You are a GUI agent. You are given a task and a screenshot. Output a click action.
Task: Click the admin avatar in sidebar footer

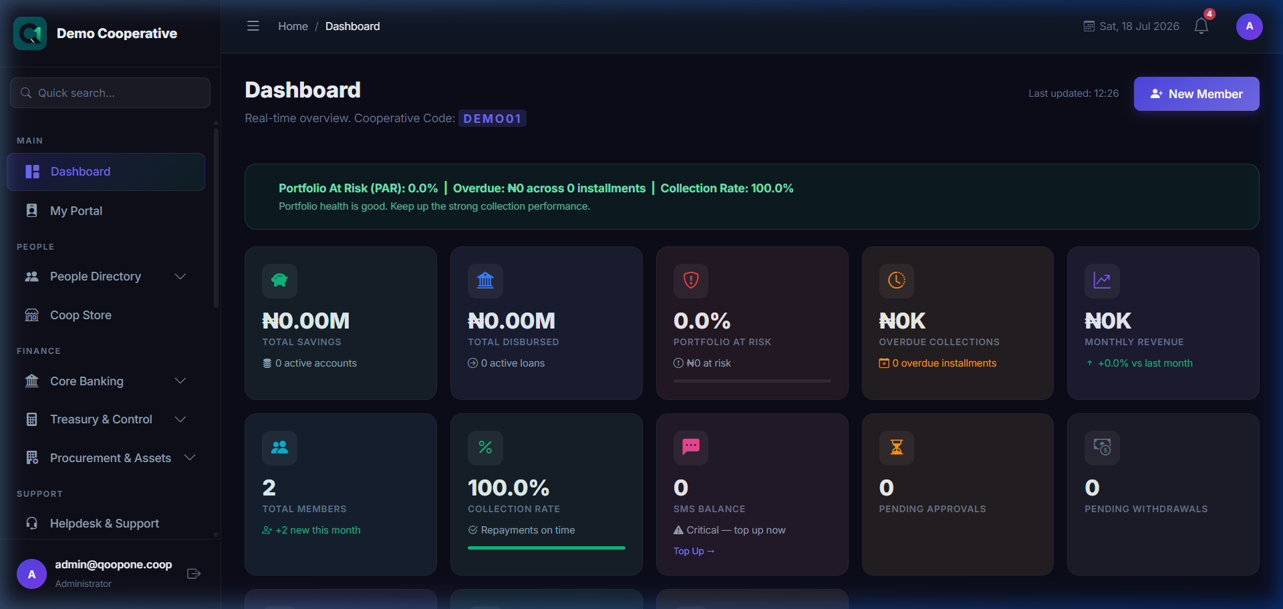tap(31, 574)
